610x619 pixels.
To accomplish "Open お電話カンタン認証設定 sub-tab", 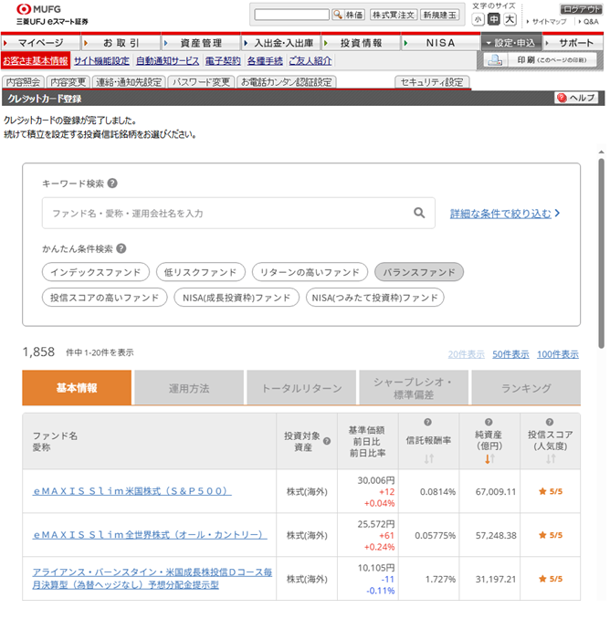I will click(x=286, y=82).
